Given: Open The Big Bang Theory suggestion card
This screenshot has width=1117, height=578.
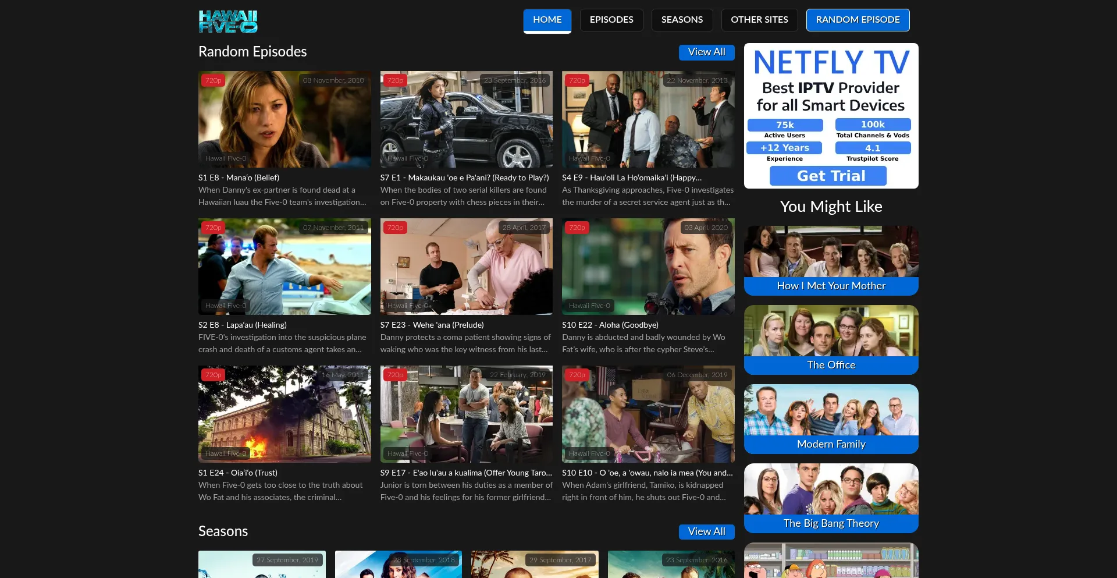Looking at the screenshot, I should (831, 498).
